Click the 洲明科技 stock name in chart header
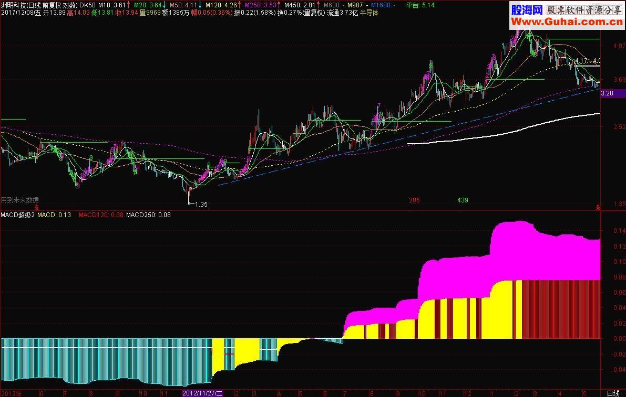Screen dimensions: 626x397 coord(13,5)
